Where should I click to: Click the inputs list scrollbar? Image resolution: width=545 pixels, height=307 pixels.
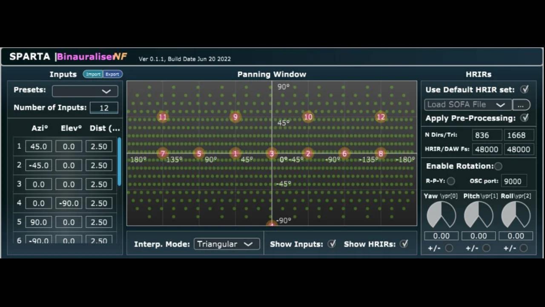coord(120,162)
